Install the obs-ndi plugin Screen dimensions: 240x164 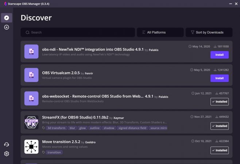click(x=220, y=55)
